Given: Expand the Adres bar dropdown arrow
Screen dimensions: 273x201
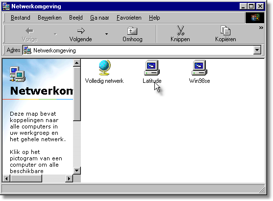Looking at the screenshot, I should [257, 50].
